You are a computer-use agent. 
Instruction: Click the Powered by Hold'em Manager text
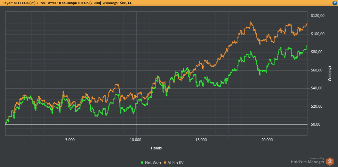307,160
